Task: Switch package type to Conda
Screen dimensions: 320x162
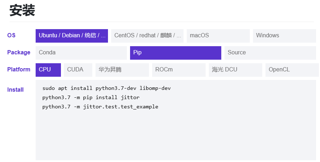Action: point(81,53)
